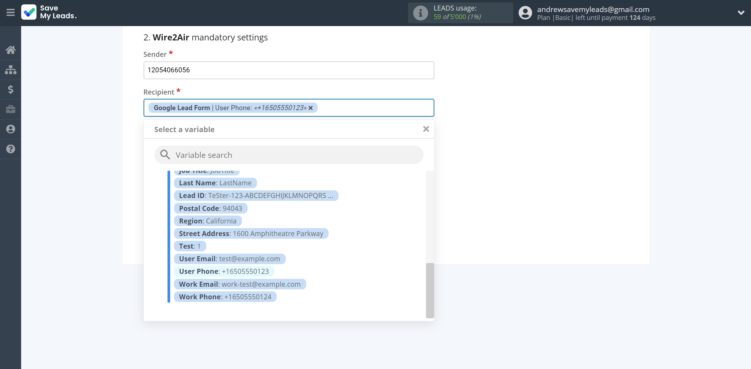Viewport: 751px width, 369px height.
Task: Click the Wire2Air mandatory settings heading
Action: tap(206, 37)
